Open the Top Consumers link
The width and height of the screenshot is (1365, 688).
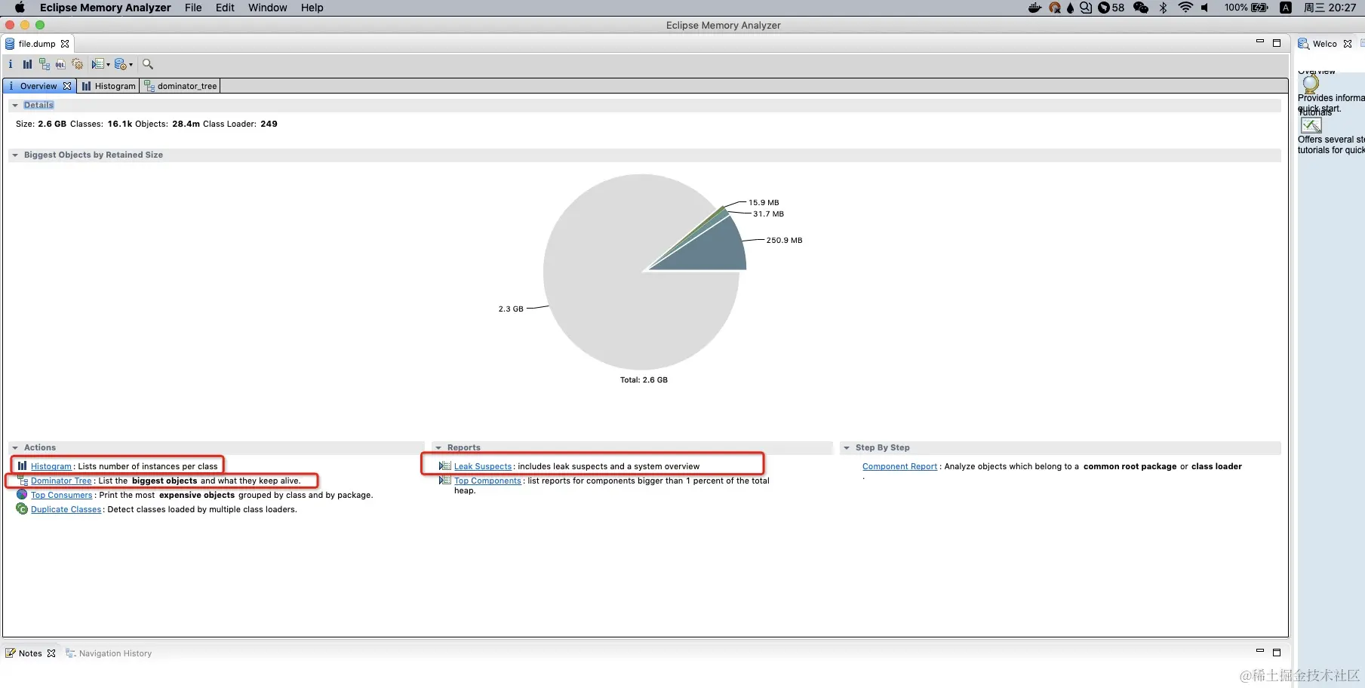point(62,495)
